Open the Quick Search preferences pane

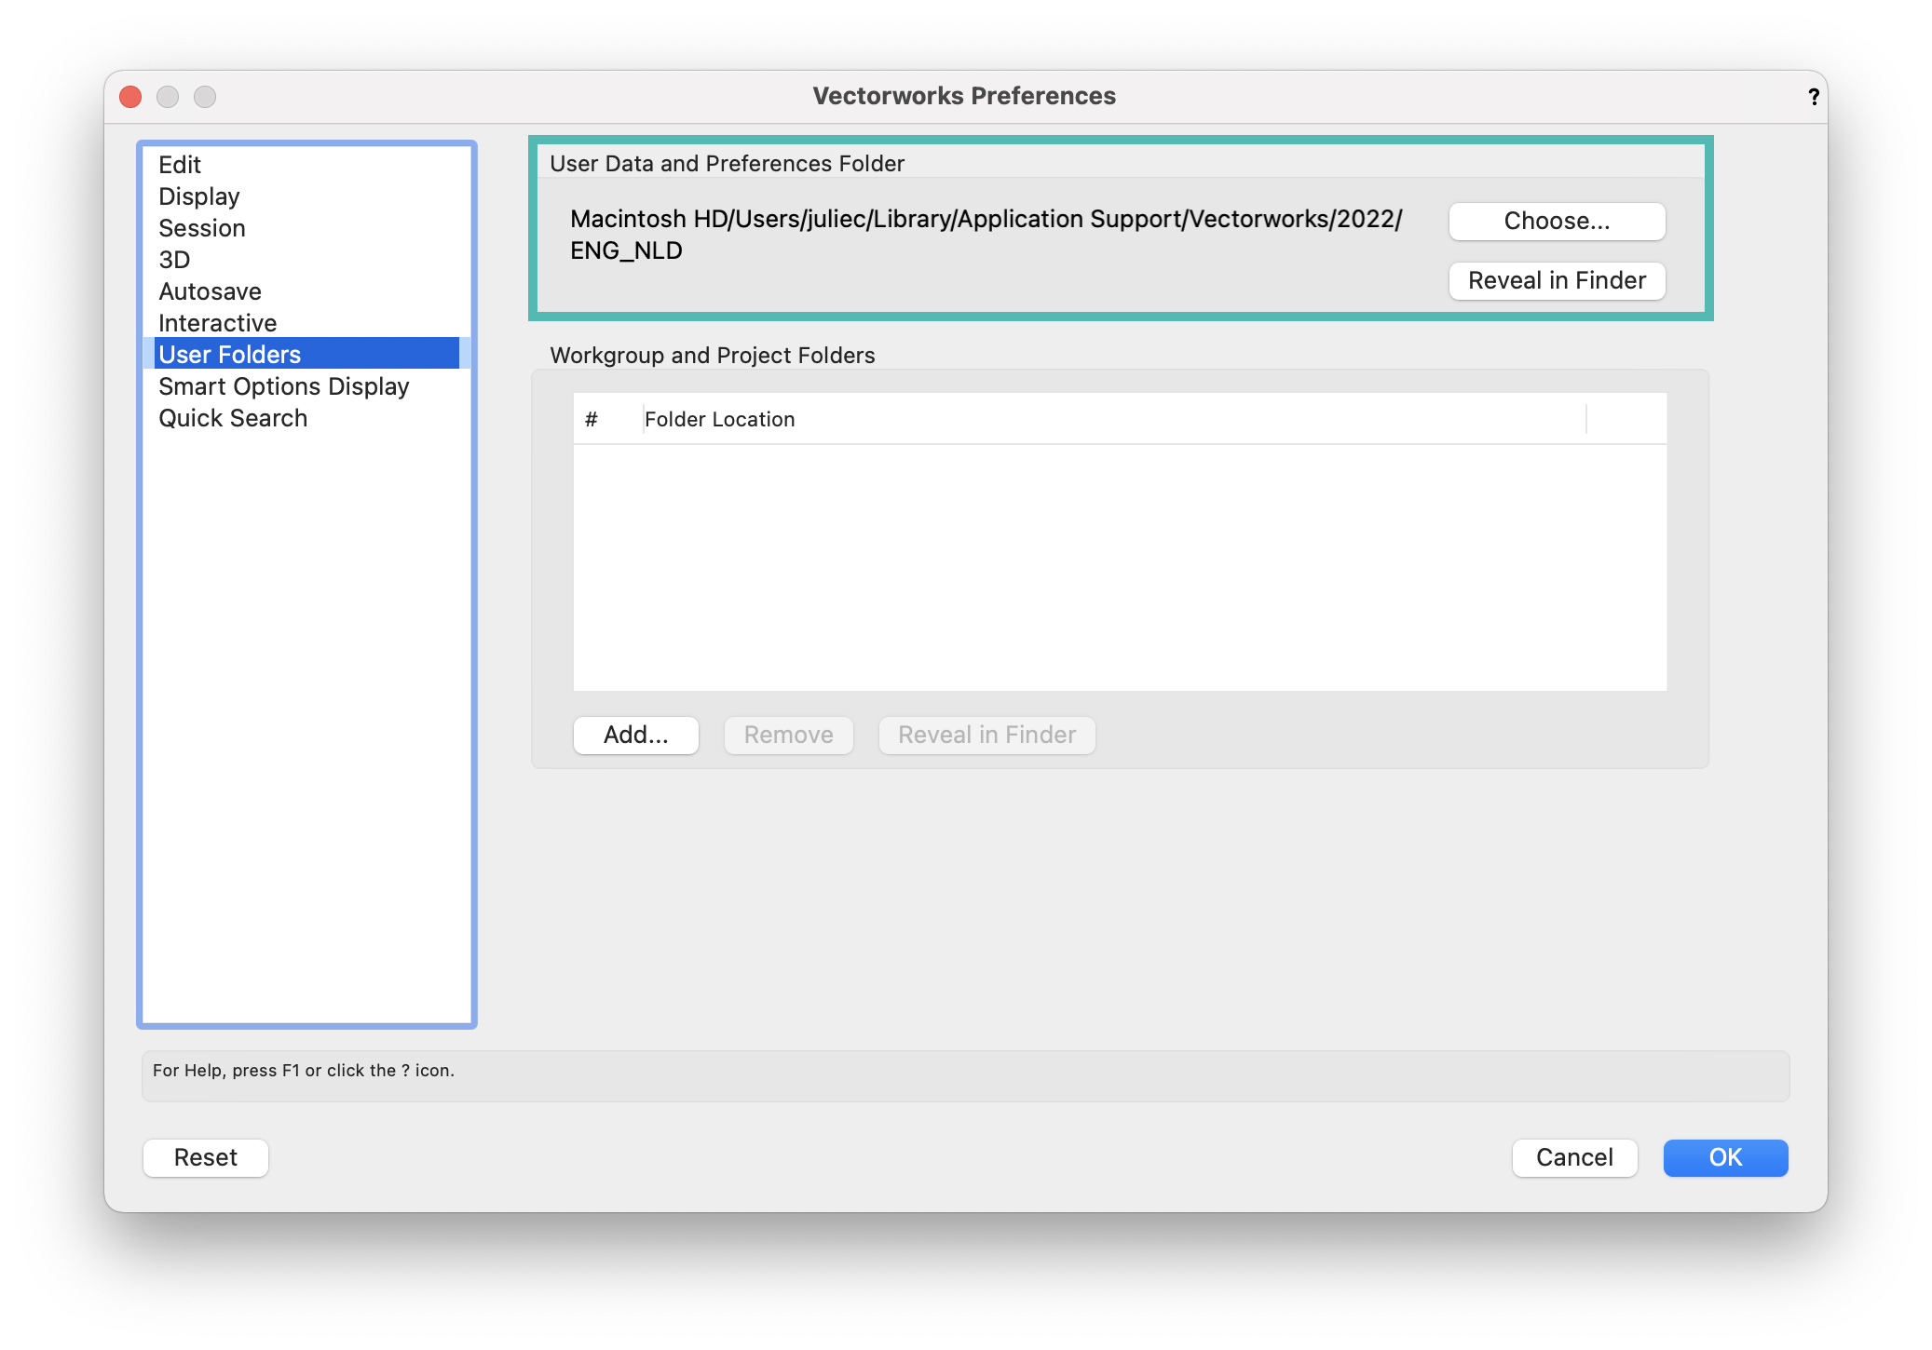pos(306,418)
